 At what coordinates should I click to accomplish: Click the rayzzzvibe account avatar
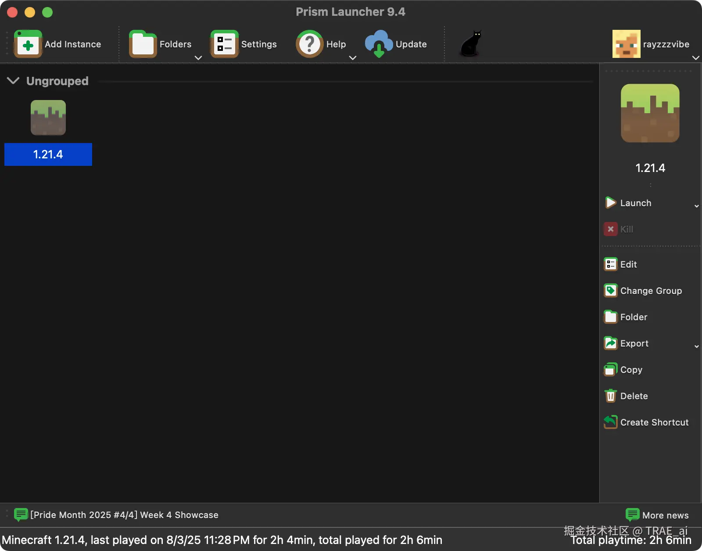(627, 44)
